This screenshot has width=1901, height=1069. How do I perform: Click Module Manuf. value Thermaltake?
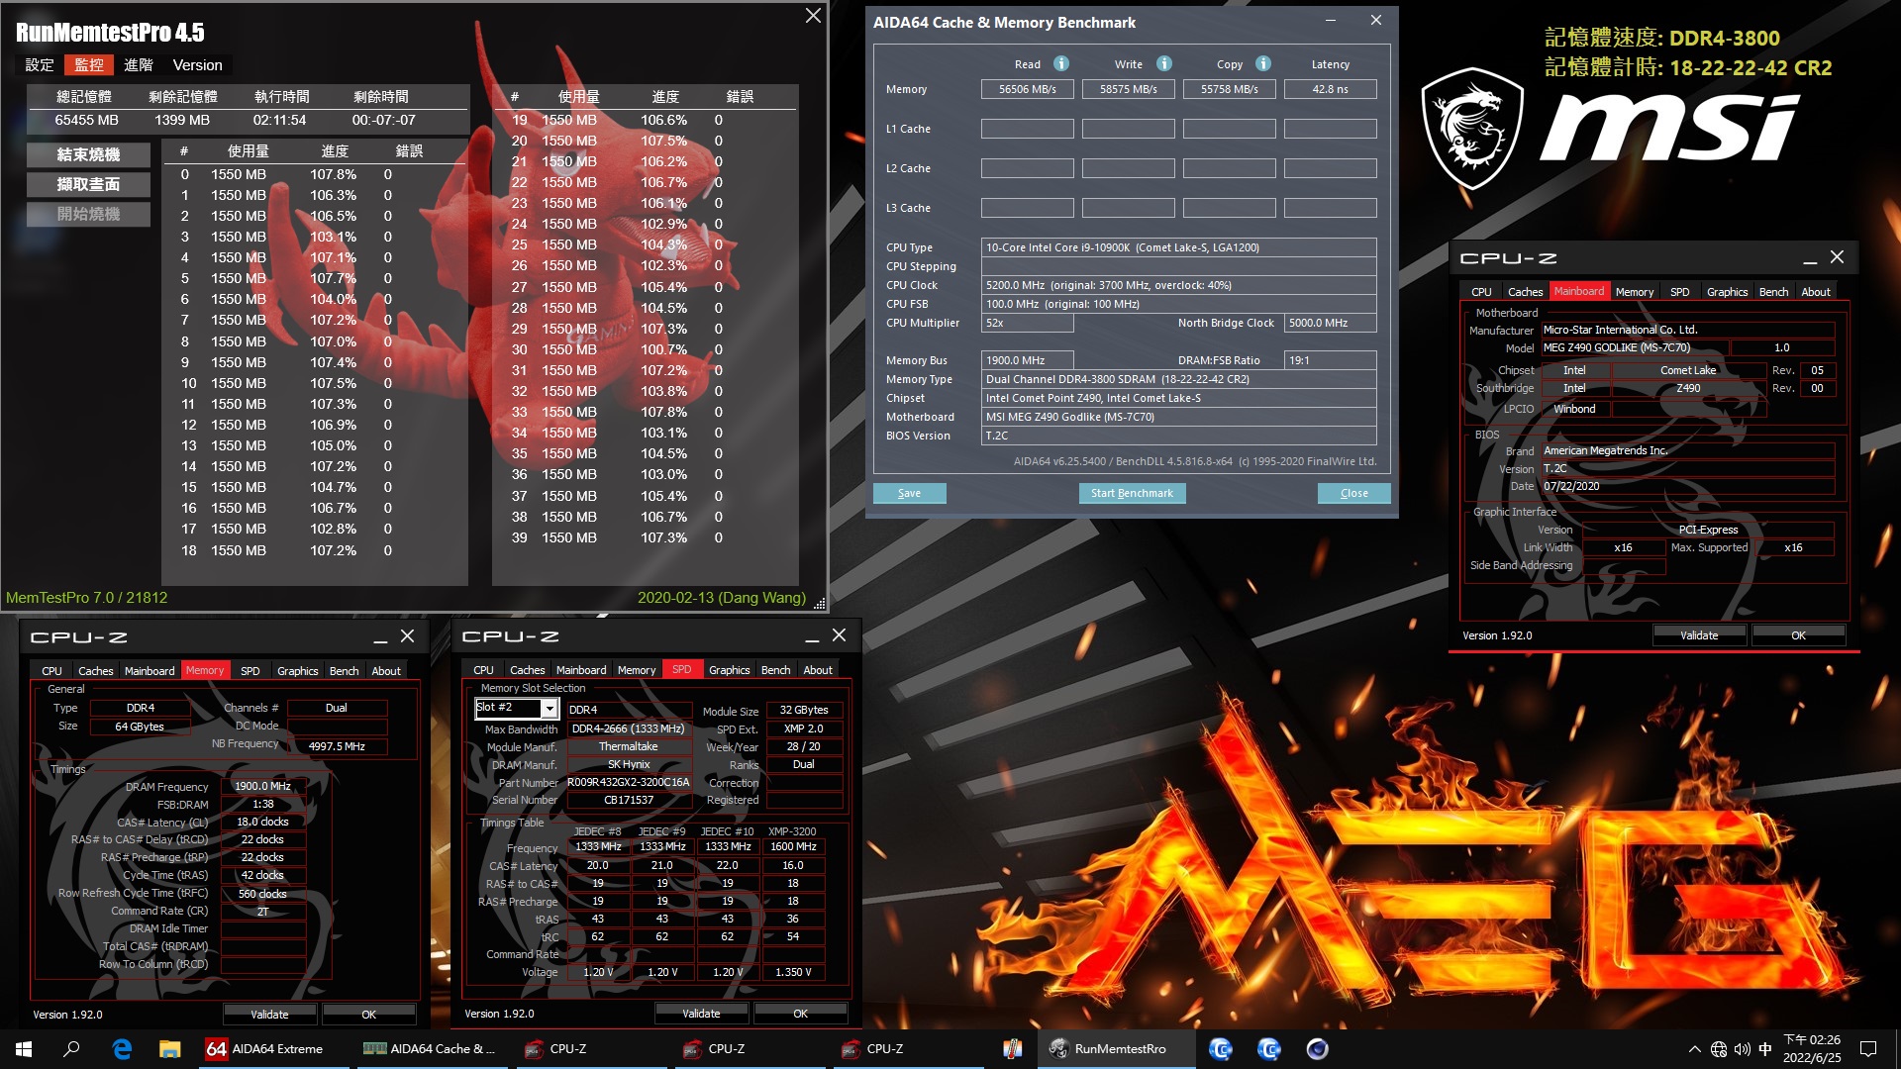(629, 746)
